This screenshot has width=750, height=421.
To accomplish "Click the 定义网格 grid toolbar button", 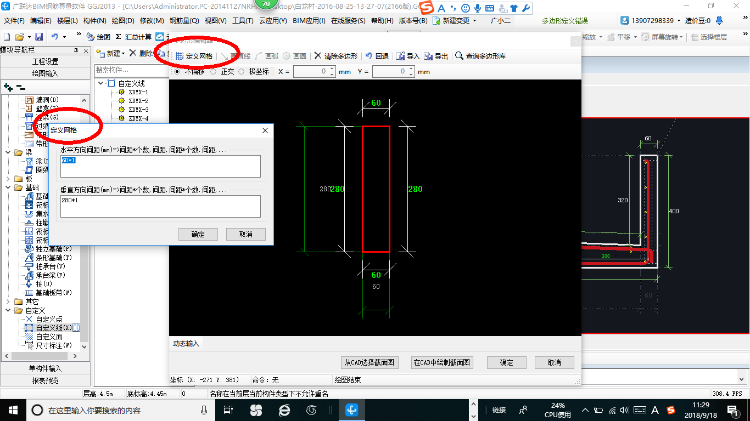I will pos(194,56).
